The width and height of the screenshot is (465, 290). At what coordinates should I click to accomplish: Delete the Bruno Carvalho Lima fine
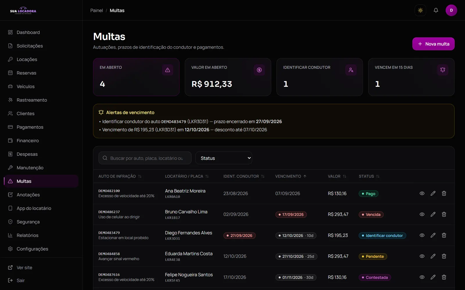444,214
